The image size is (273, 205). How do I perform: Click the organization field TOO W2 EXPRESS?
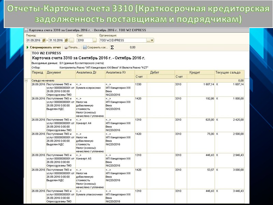(123, 40)
